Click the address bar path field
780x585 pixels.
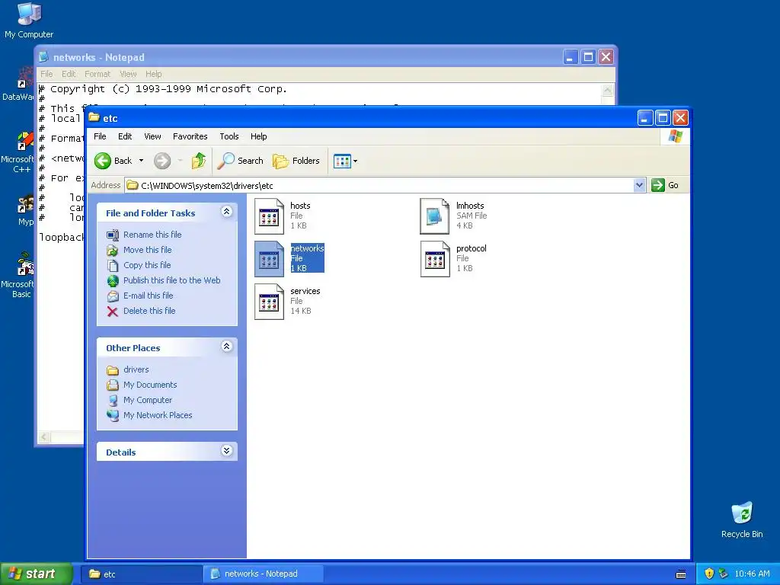379,186
